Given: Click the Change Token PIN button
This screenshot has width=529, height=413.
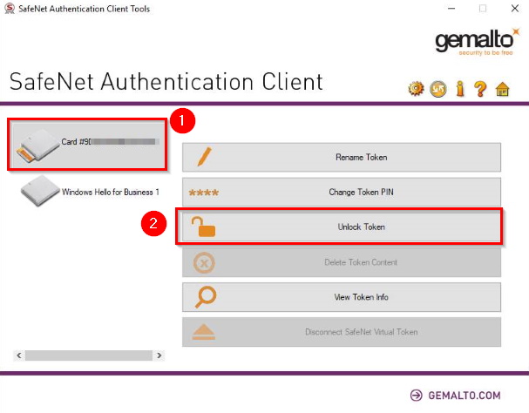Looking at the screenshot, I should click(342, 192).
